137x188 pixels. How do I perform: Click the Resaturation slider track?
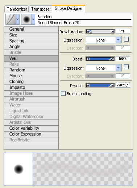tap(100, 32)
